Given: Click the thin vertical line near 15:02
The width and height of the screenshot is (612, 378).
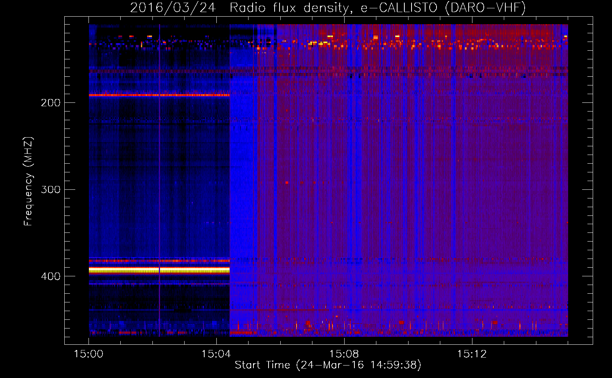Looking at the screenshot, I should click(x=159, y=180).
